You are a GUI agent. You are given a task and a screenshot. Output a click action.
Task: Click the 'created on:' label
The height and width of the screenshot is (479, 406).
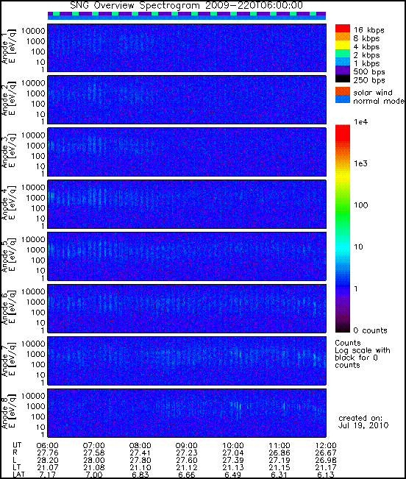(360, 418)
